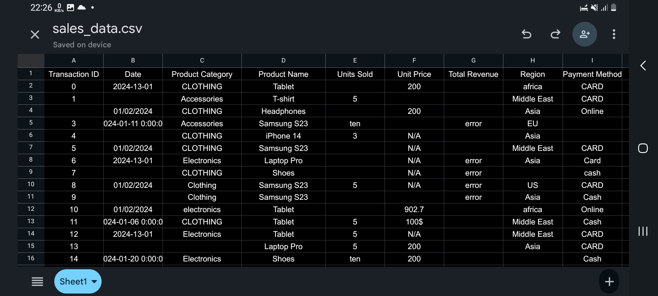Click the select-all corner cell
Viewport: 658px width, 296px height.
pos(31,60)
